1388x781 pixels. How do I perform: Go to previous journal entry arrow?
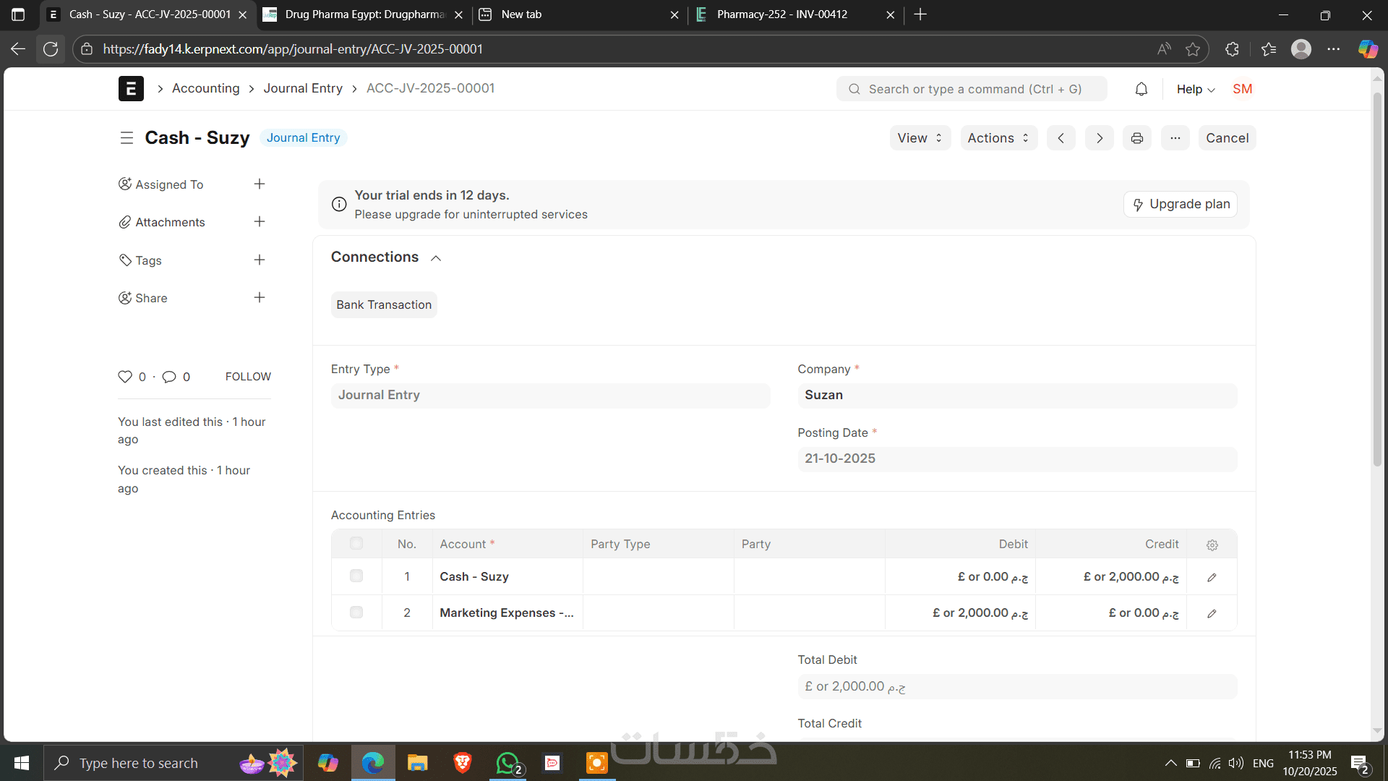click(1061, 138)
